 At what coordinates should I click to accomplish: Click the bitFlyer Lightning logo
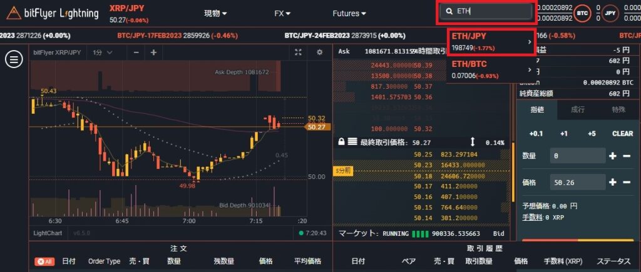53,13
